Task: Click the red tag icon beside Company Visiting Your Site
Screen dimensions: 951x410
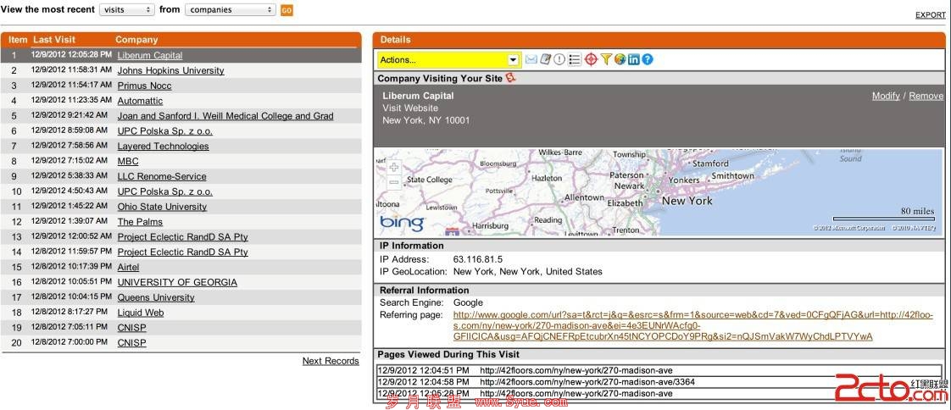Action: [511, 78]
